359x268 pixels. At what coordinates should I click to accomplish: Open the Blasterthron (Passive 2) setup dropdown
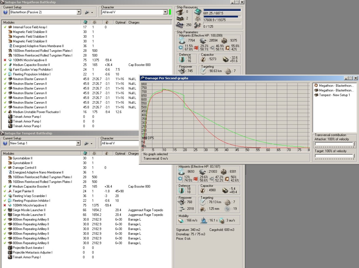(x=79, y=12)
